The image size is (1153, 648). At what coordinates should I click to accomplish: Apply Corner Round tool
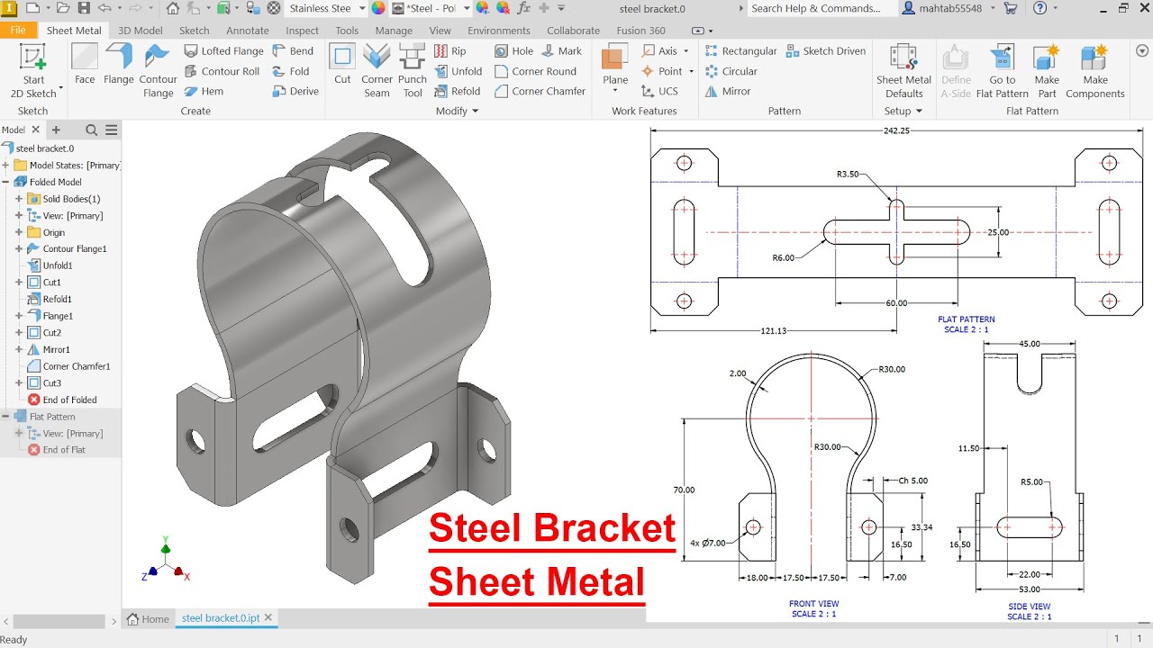pos(535,71)
